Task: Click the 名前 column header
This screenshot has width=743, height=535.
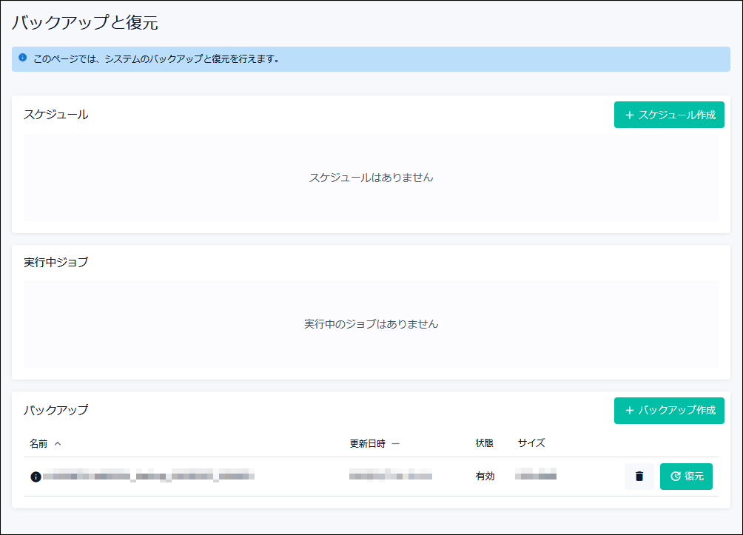Action: (38, 444)
